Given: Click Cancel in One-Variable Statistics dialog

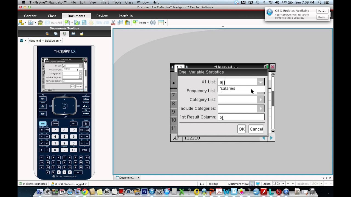Looking at the screenshot, I should pos(256,129).
